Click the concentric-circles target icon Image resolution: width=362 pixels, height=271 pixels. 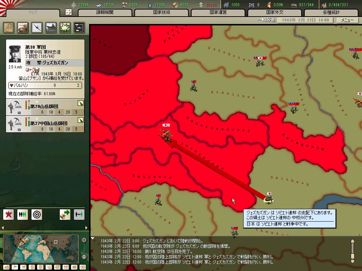37,215
